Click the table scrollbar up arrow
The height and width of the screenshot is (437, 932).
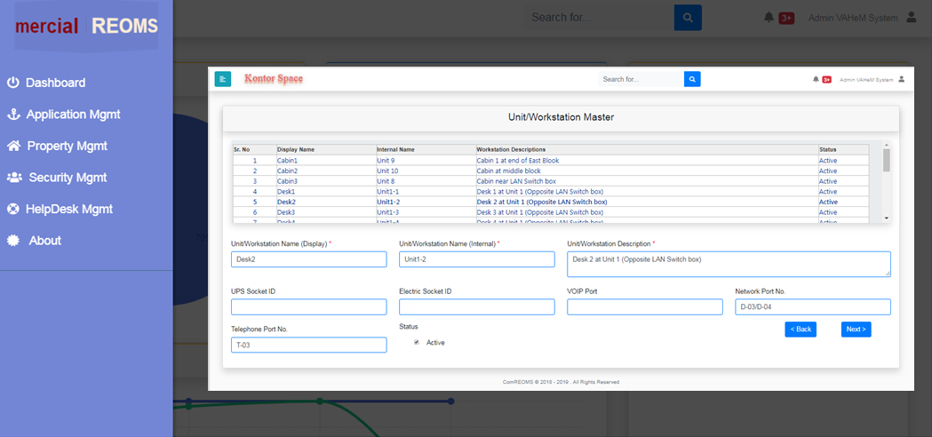pyautogui.click(x=886, y=145)
